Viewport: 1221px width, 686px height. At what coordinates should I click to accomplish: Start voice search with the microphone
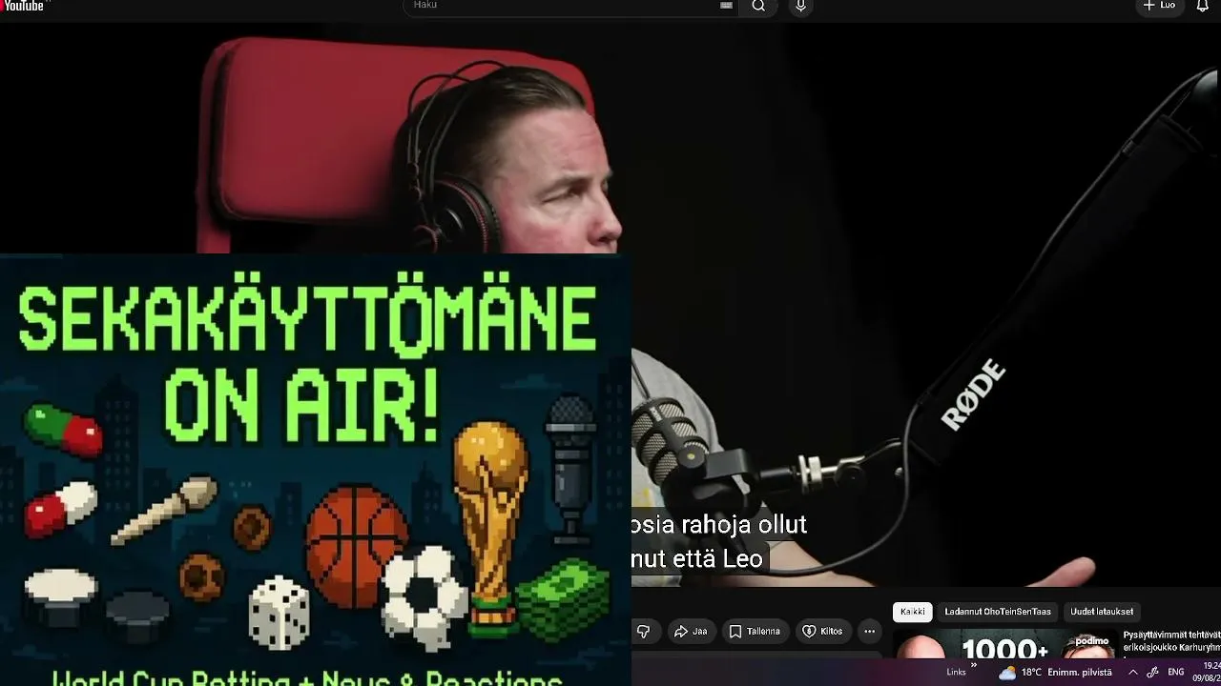pyautogui.click(x=800, y=6)
